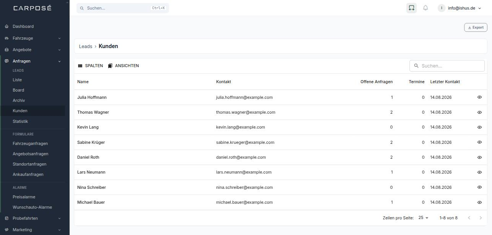Screen dimensions: 492x235
Task: Click the SPALTEN columns button
Action: coord(90,66)
